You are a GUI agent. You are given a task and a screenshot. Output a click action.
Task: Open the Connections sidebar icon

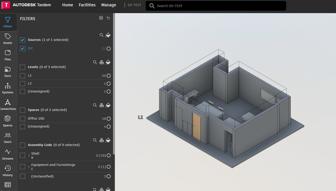[8, 105]
